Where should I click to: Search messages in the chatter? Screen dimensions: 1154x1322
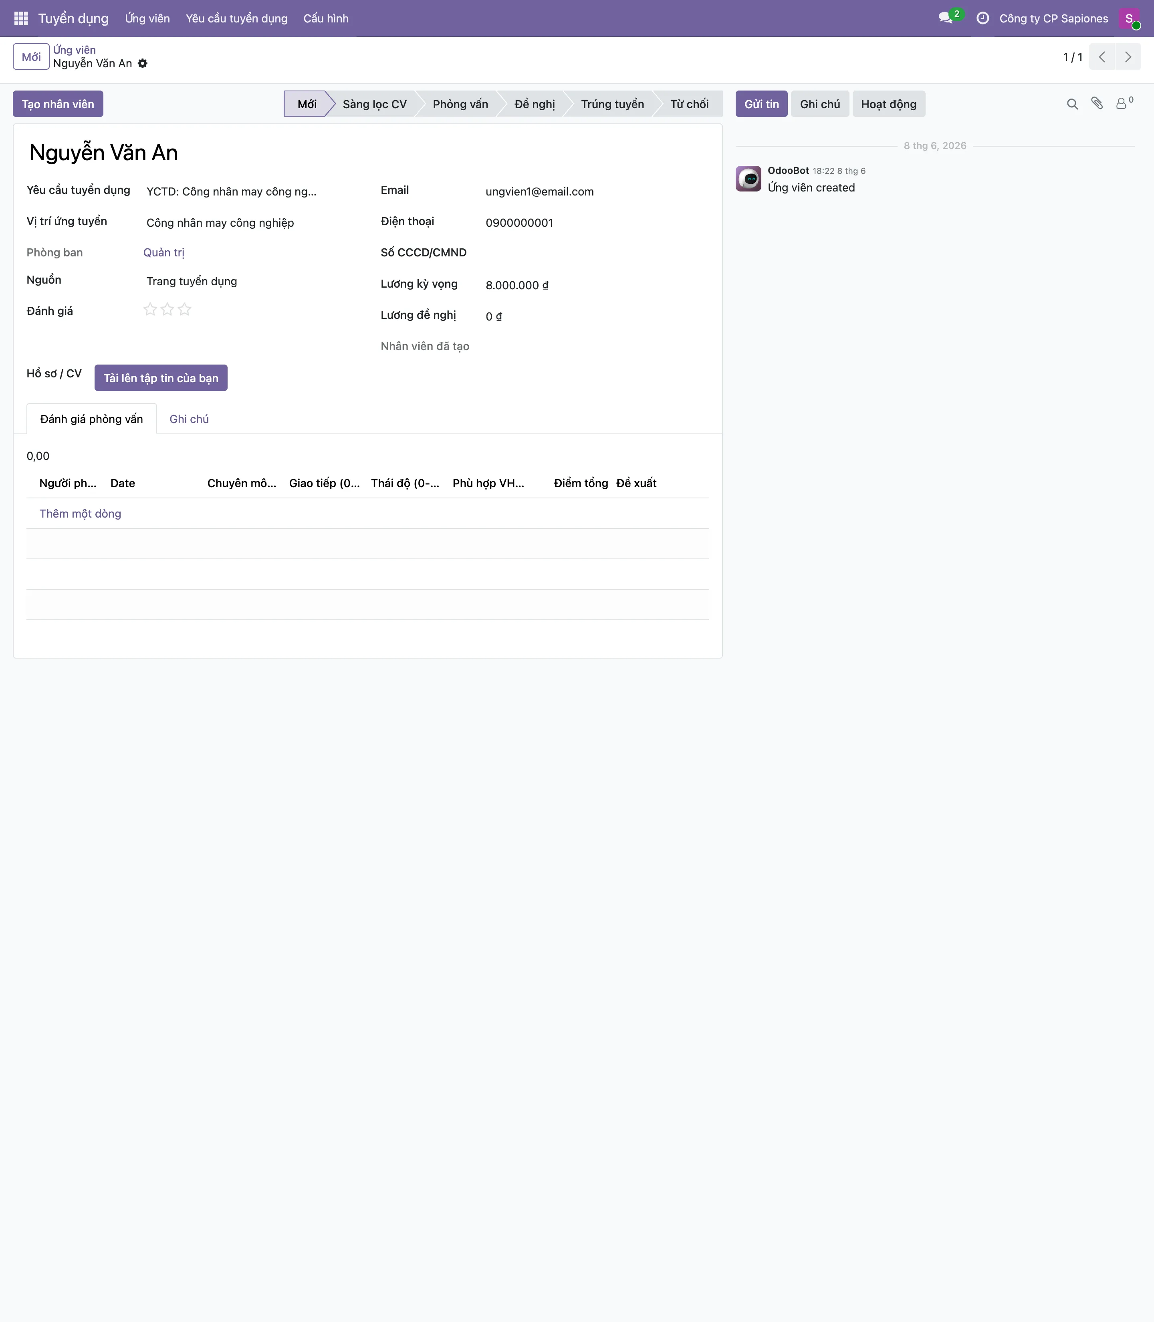(1072, 104)
